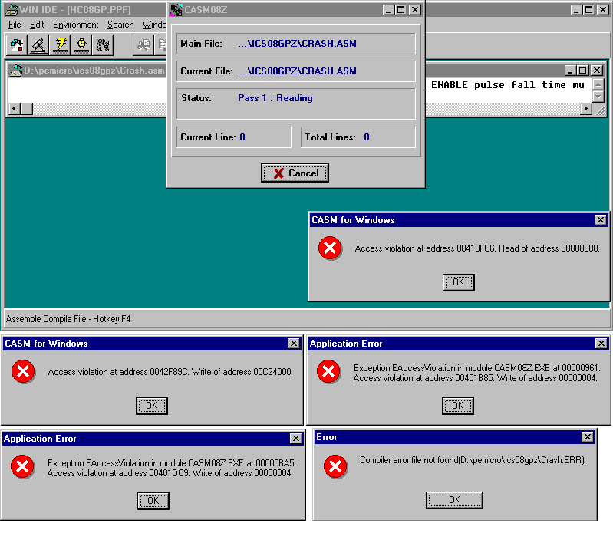
Task: Click the hammer Assemble/Compile toolbar icon
Action: [38, 45]
